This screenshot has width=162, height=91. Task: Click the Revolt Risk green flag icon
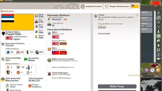click(26, 59)
